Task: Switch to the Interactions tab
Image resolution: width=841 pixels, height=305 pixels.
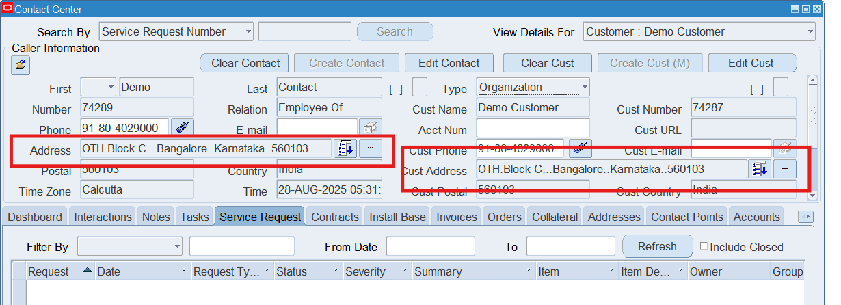Action: pyautogui.click(x=103, y=217)
